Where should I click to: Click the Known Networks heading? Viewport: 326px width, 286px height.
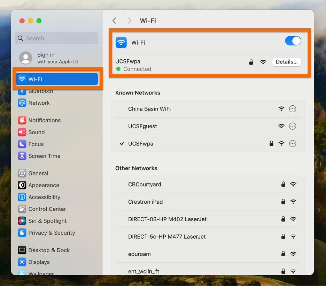click(138, 93)
